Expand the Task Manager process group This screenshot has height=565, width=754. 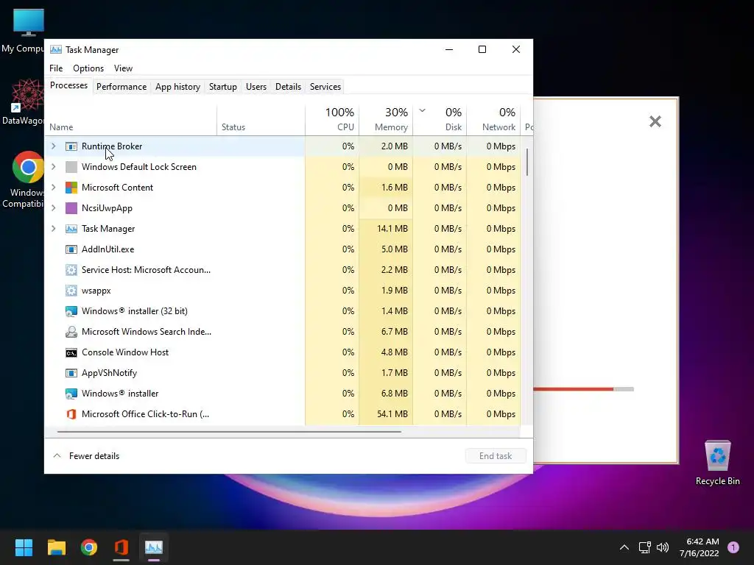click(x=53, y=229)
